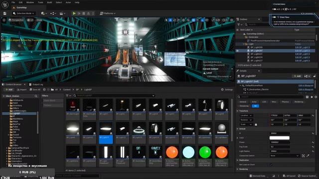Open the viewport options hamburger menu
Screen dimensions: 319x179
4,20
